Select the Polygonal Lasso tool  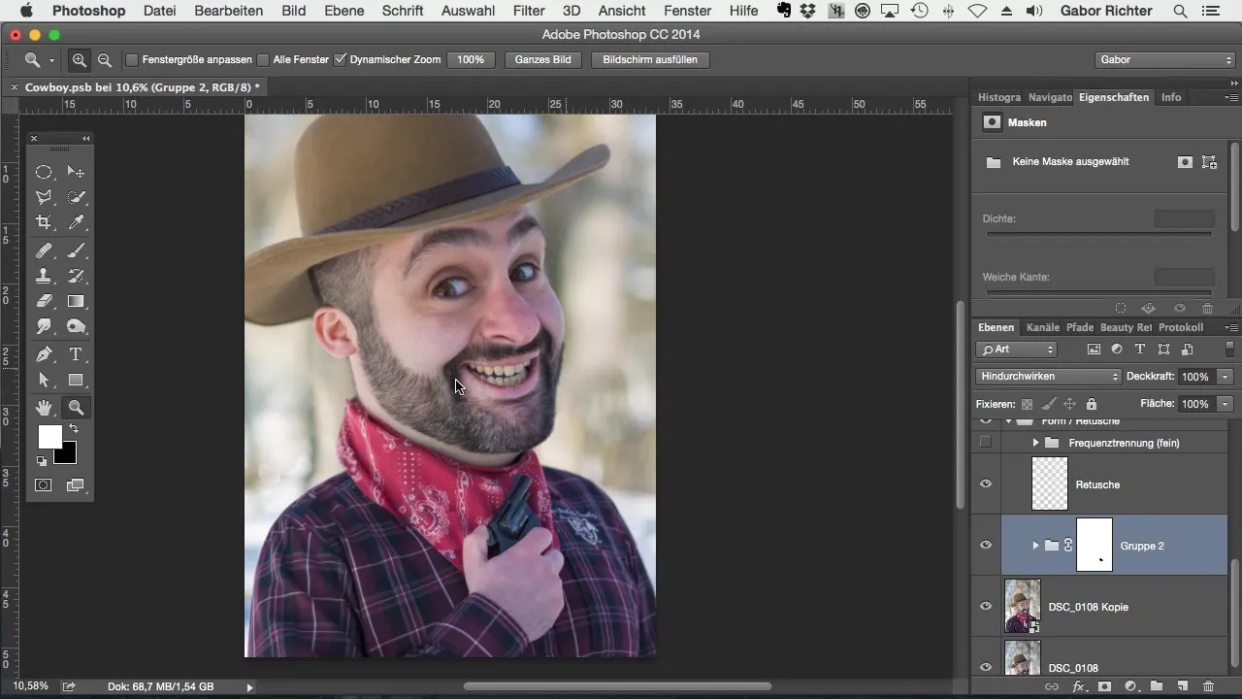tap(44, 197)
